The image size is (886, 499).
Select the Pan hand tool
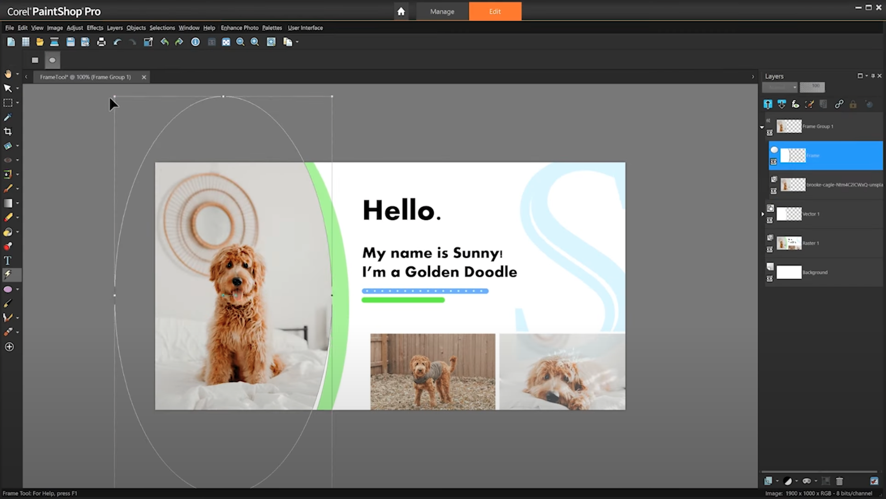8,74
